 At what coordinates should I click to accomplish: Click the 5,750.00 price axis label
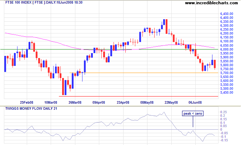coord(227,69)
